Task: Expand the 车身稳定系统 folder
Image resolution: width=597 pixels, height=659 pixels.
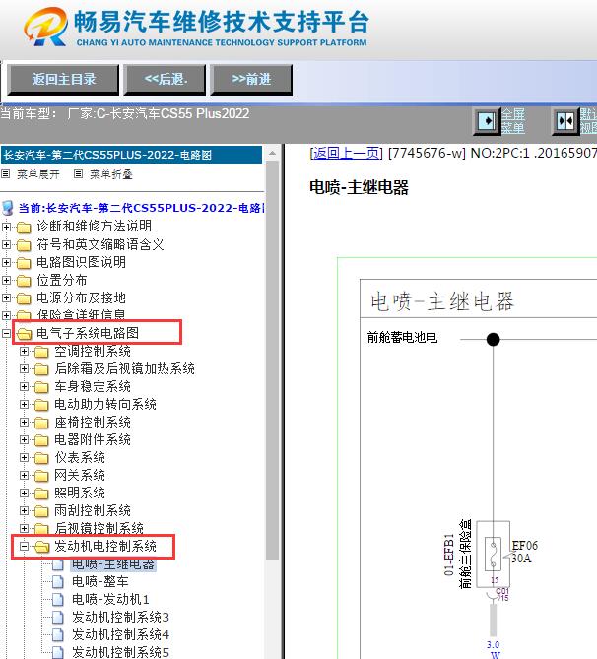Action: tap(24, 387)
